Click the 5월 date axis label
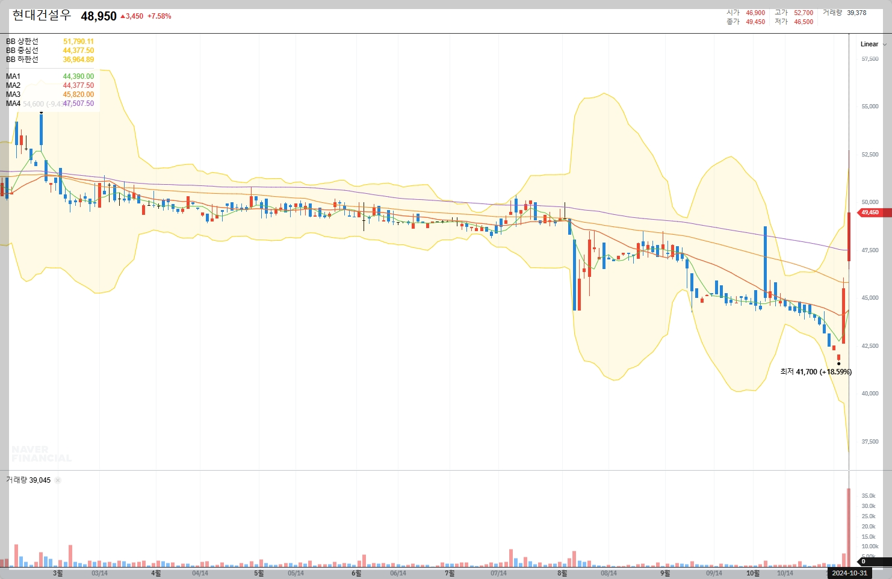The image size is (892, 579). pos(259,573)
